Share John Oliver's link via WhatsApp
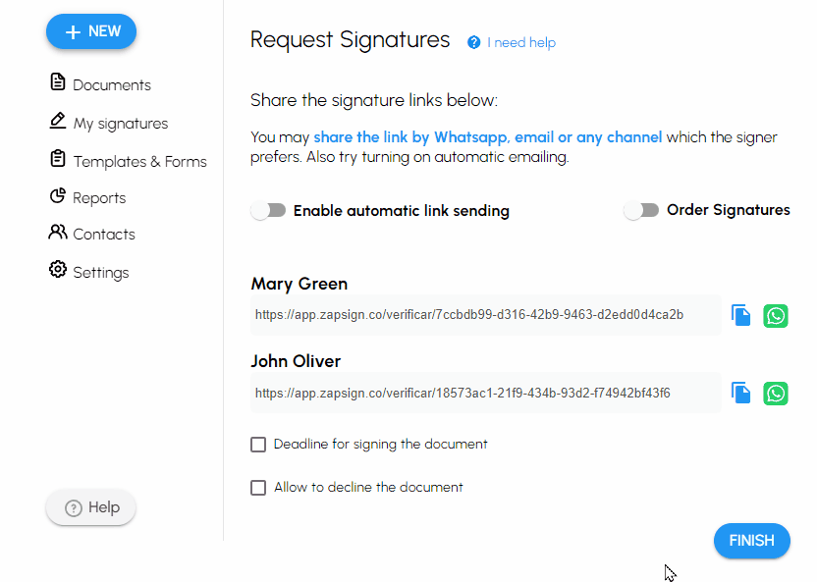Viewport: 817px width, 582px height. (776, 393)
